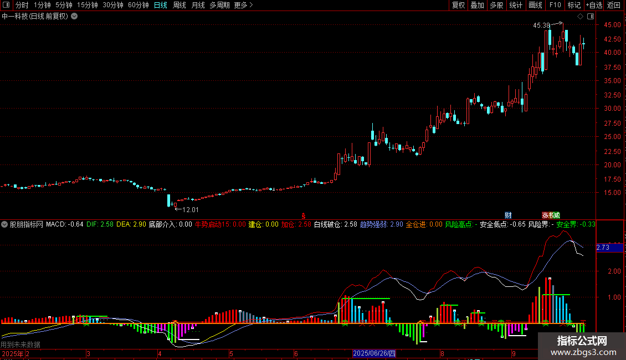Screen dimensions: 626x360
Task: Click the 12.01 low price label
Action: click(x=191, y=210)
